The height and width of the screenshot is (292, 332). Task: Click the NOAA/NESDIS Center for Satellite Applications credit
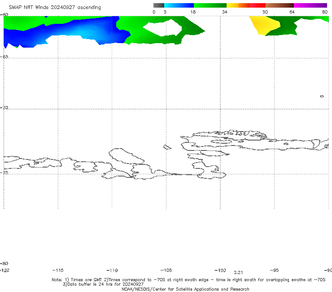point(185,289)
